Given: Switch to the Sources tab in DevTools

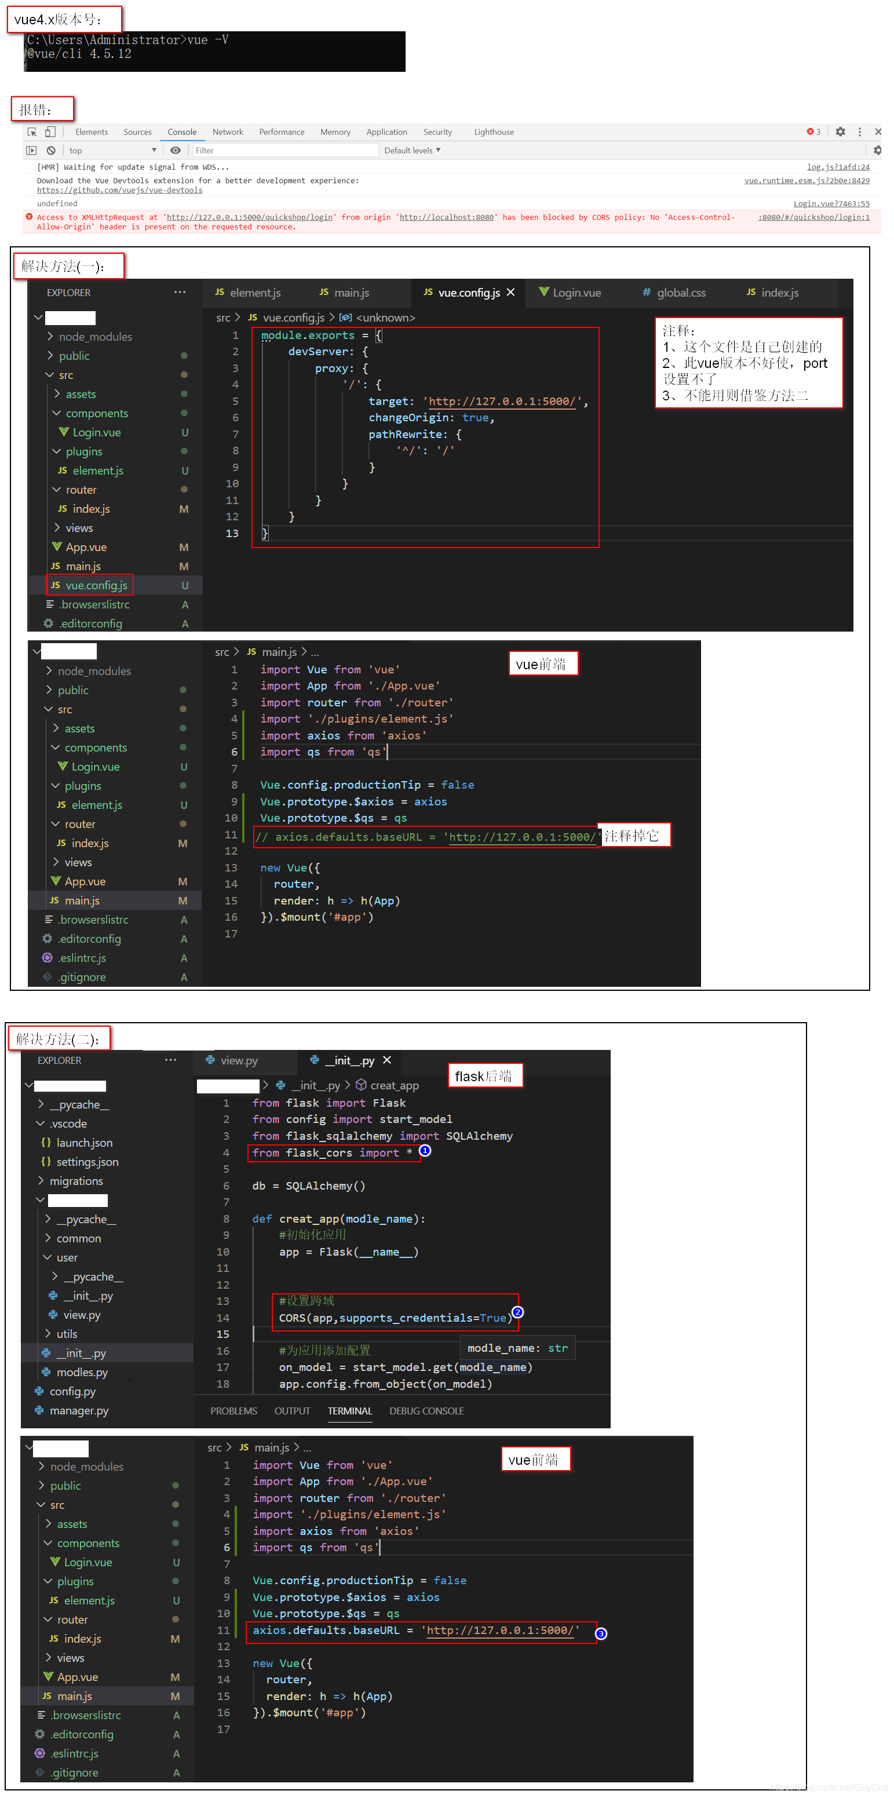Looking at the screenshot, I should coord(137,132).
